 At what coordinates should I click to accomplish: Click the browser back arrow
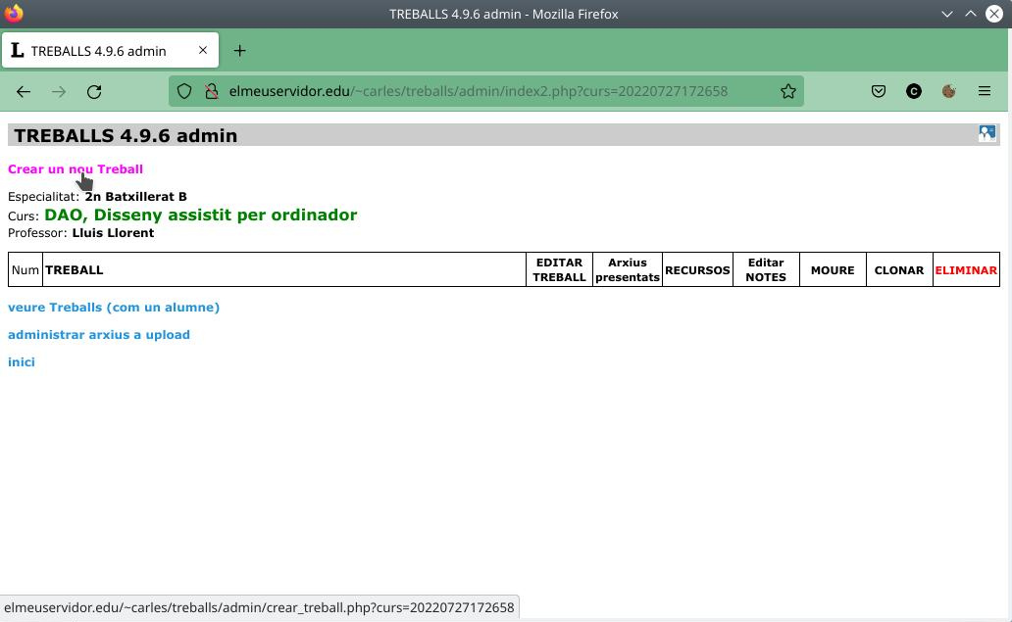pos(24,91)
